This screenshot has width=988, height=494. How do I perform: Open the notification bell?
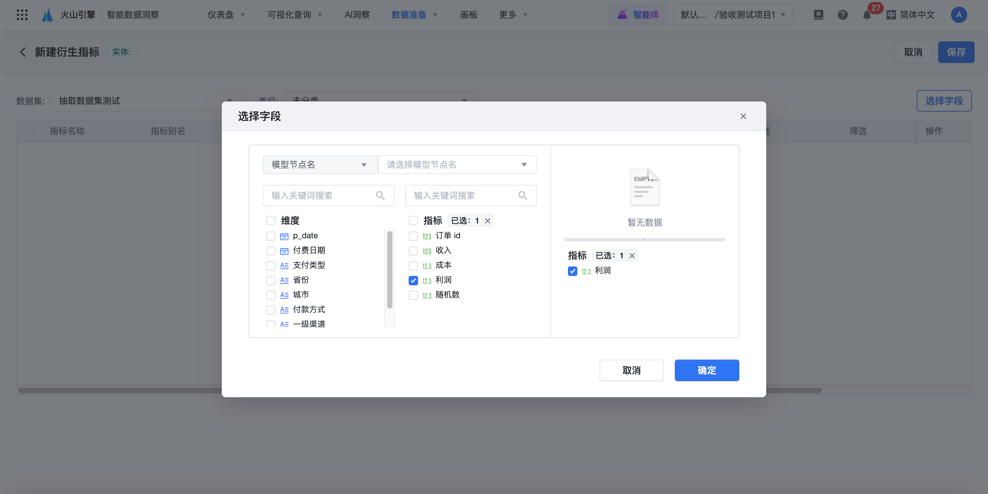(866, 15)
